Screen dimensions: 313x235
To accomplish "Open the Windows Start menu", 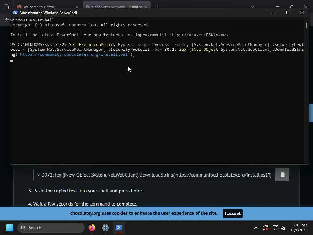I will (10, 228).
